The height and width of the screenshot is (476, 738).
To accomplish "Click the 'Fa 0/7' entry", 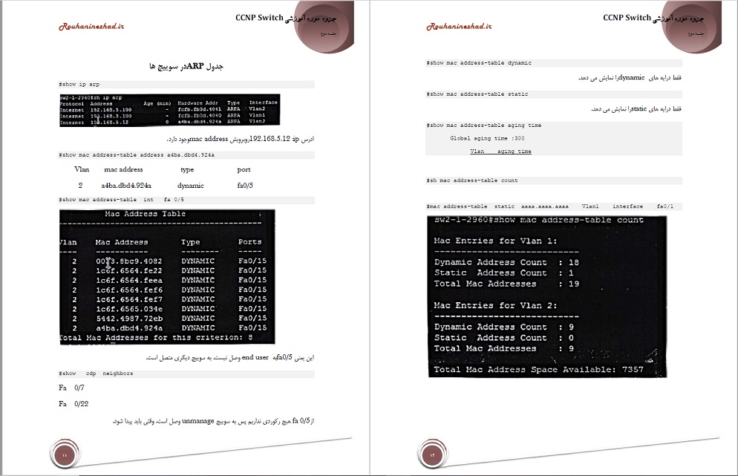I will pyautogui.click(x=71, y=388).
